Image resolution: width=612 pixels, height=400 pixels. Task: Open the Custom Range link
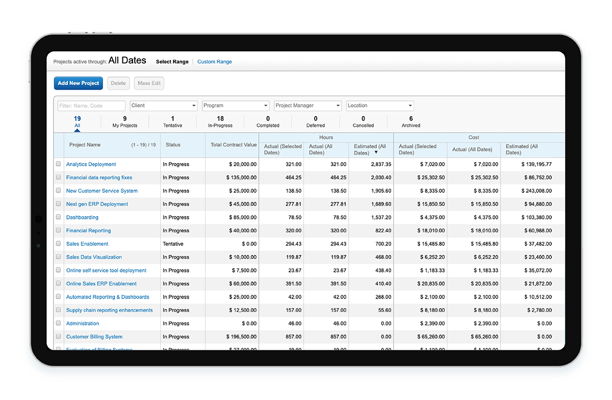pos(214,62)
